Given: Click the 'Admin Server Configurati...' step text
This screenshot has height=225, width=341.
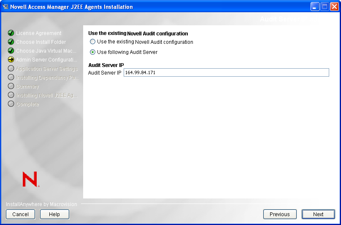Looking at the screenshot, I should coord(46,60).
